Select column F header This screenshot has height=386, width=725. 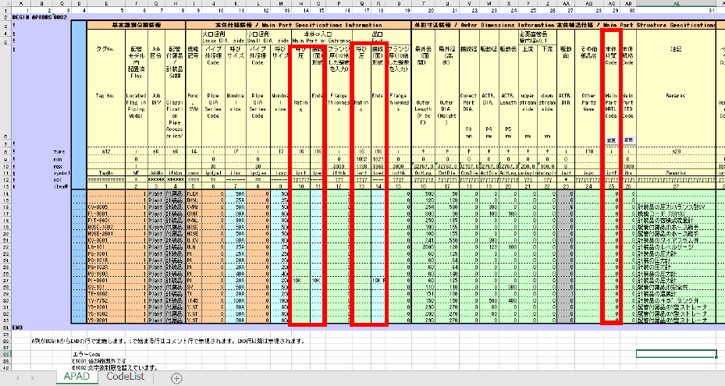pos(137,3)
